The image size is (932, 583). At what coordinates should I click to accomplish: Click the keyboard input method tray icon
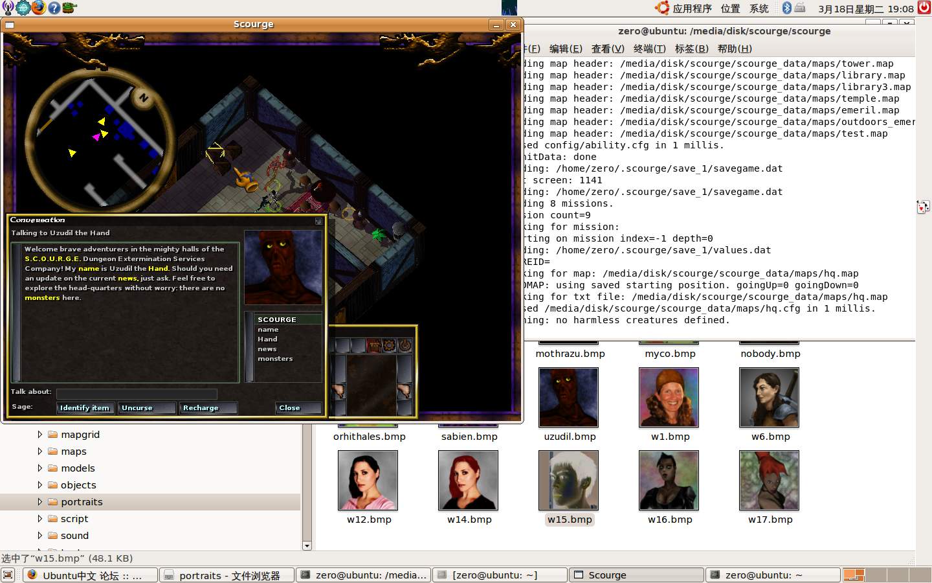pos(800,8)
